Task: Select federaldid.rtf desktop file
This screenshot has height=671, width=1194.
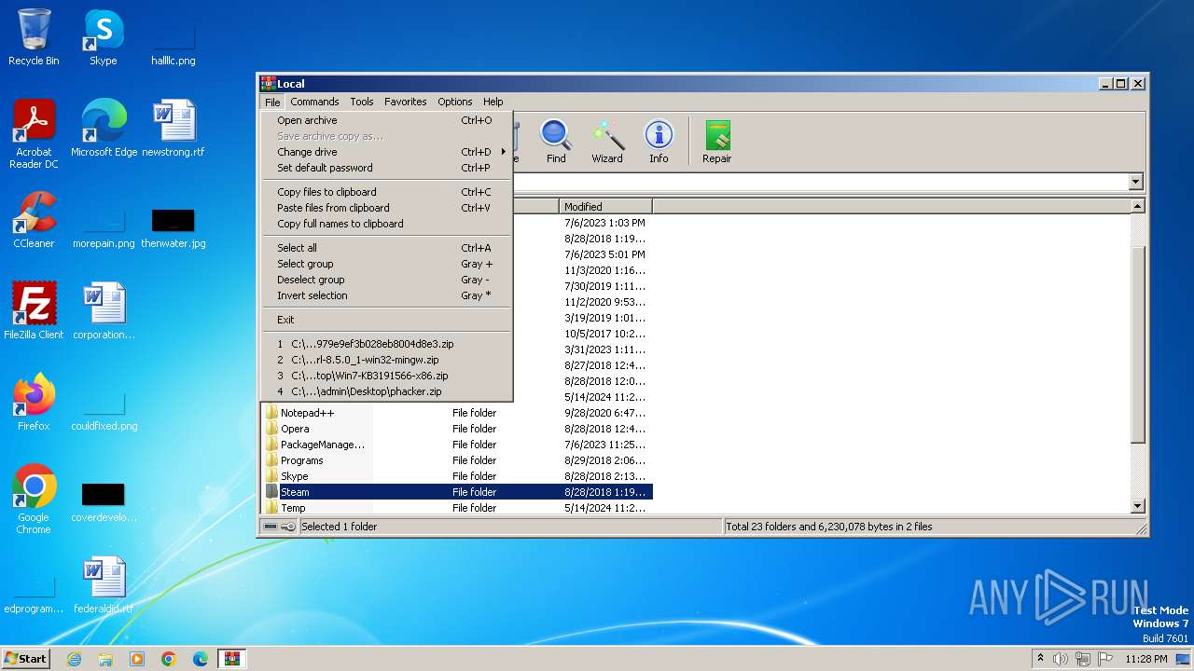Action: (x=104, y=584)
